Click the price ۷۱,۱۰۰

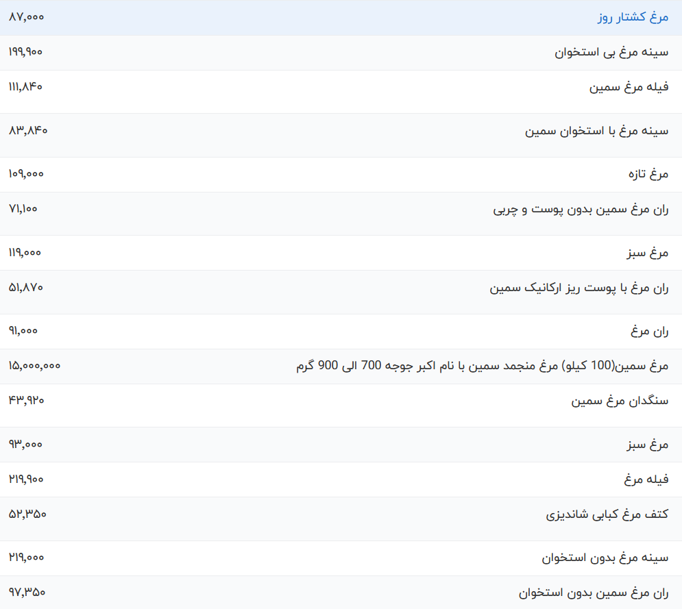tap(23, 209)
